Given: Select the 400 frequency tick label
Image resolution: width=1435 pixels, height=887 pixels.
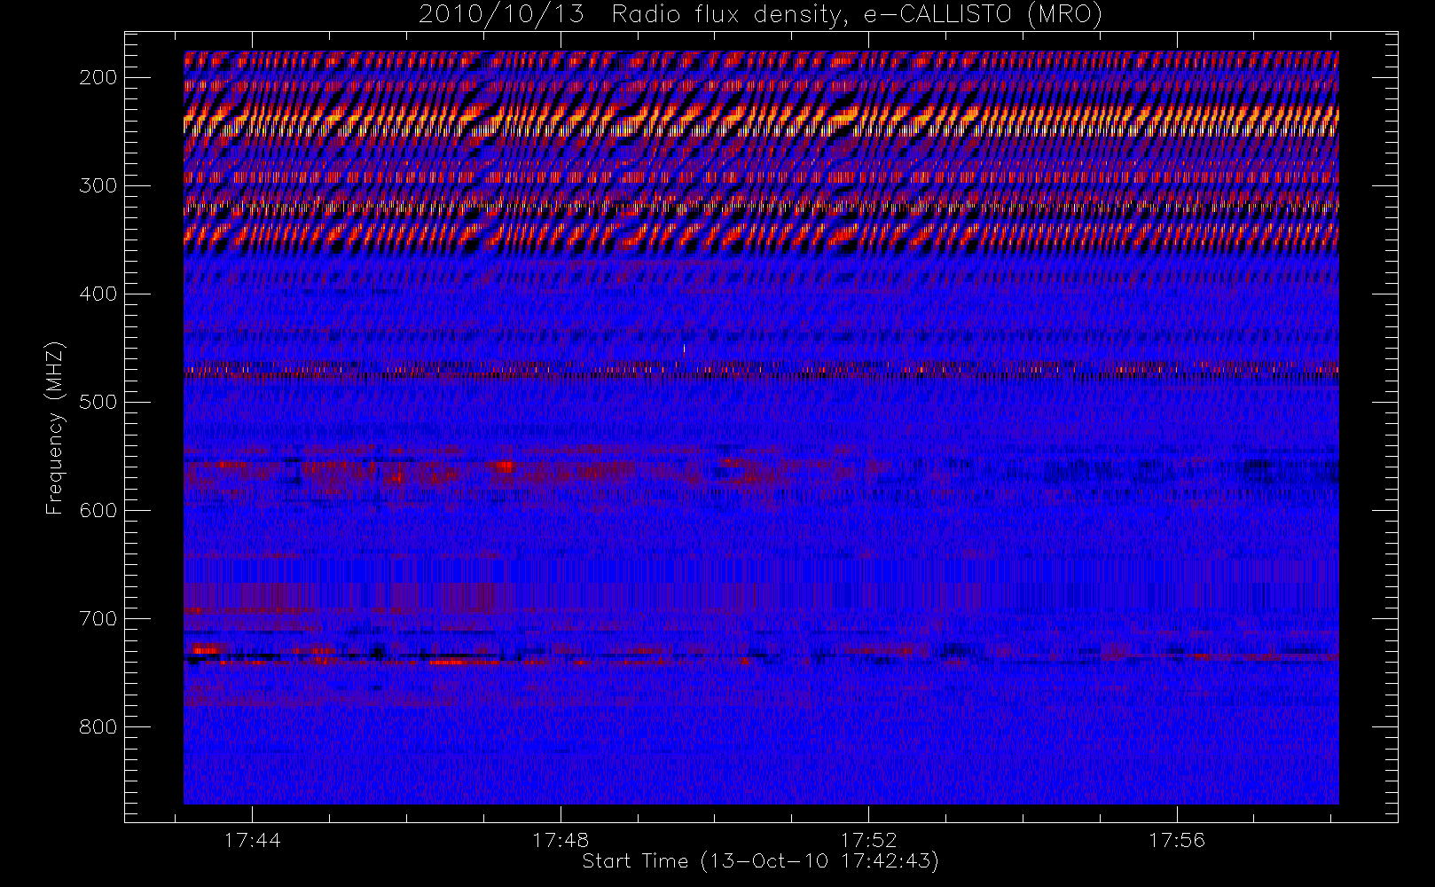Looking at the screenshot, I should pyautogui.click(x=98, y=294).
